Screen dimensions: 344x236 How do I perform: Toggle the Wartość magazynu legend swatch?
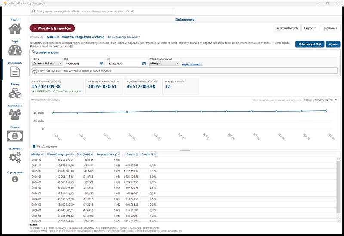coord(34,146)
